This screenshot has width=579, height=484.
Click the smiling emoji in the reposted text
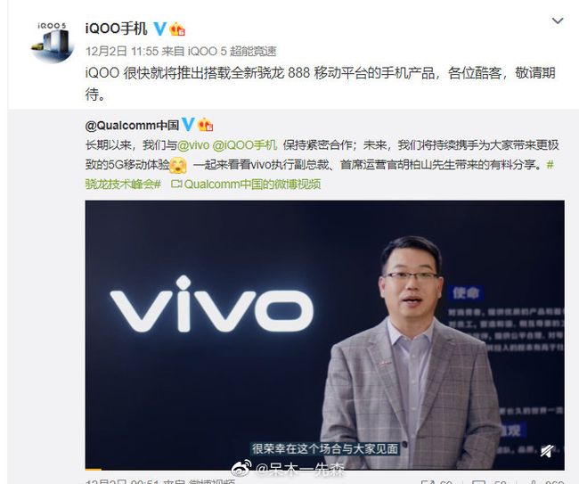(x=178, y=165)
